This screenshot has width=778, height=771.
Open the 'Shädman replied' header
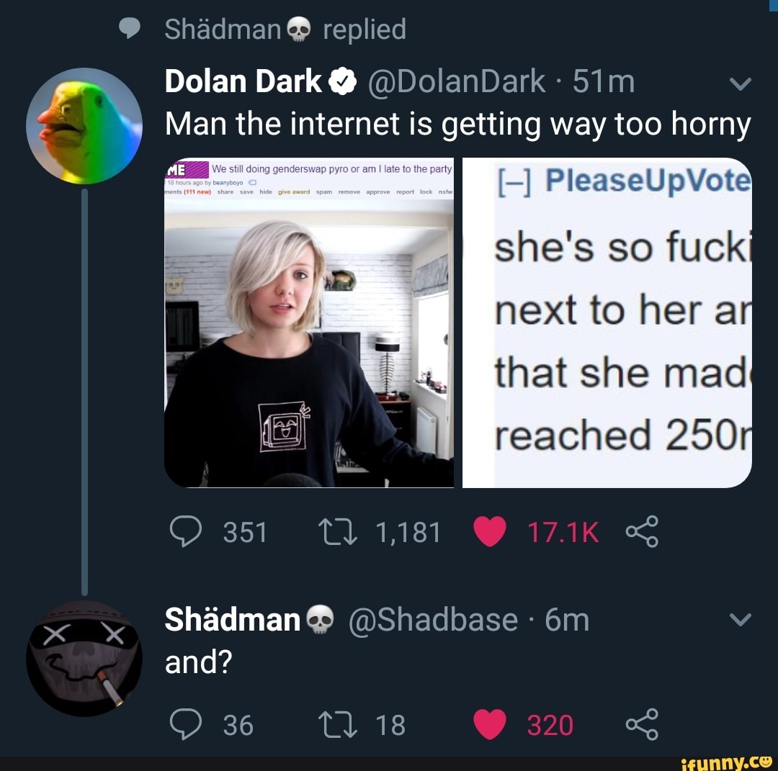pyautogui.click(x=285, y=30)
